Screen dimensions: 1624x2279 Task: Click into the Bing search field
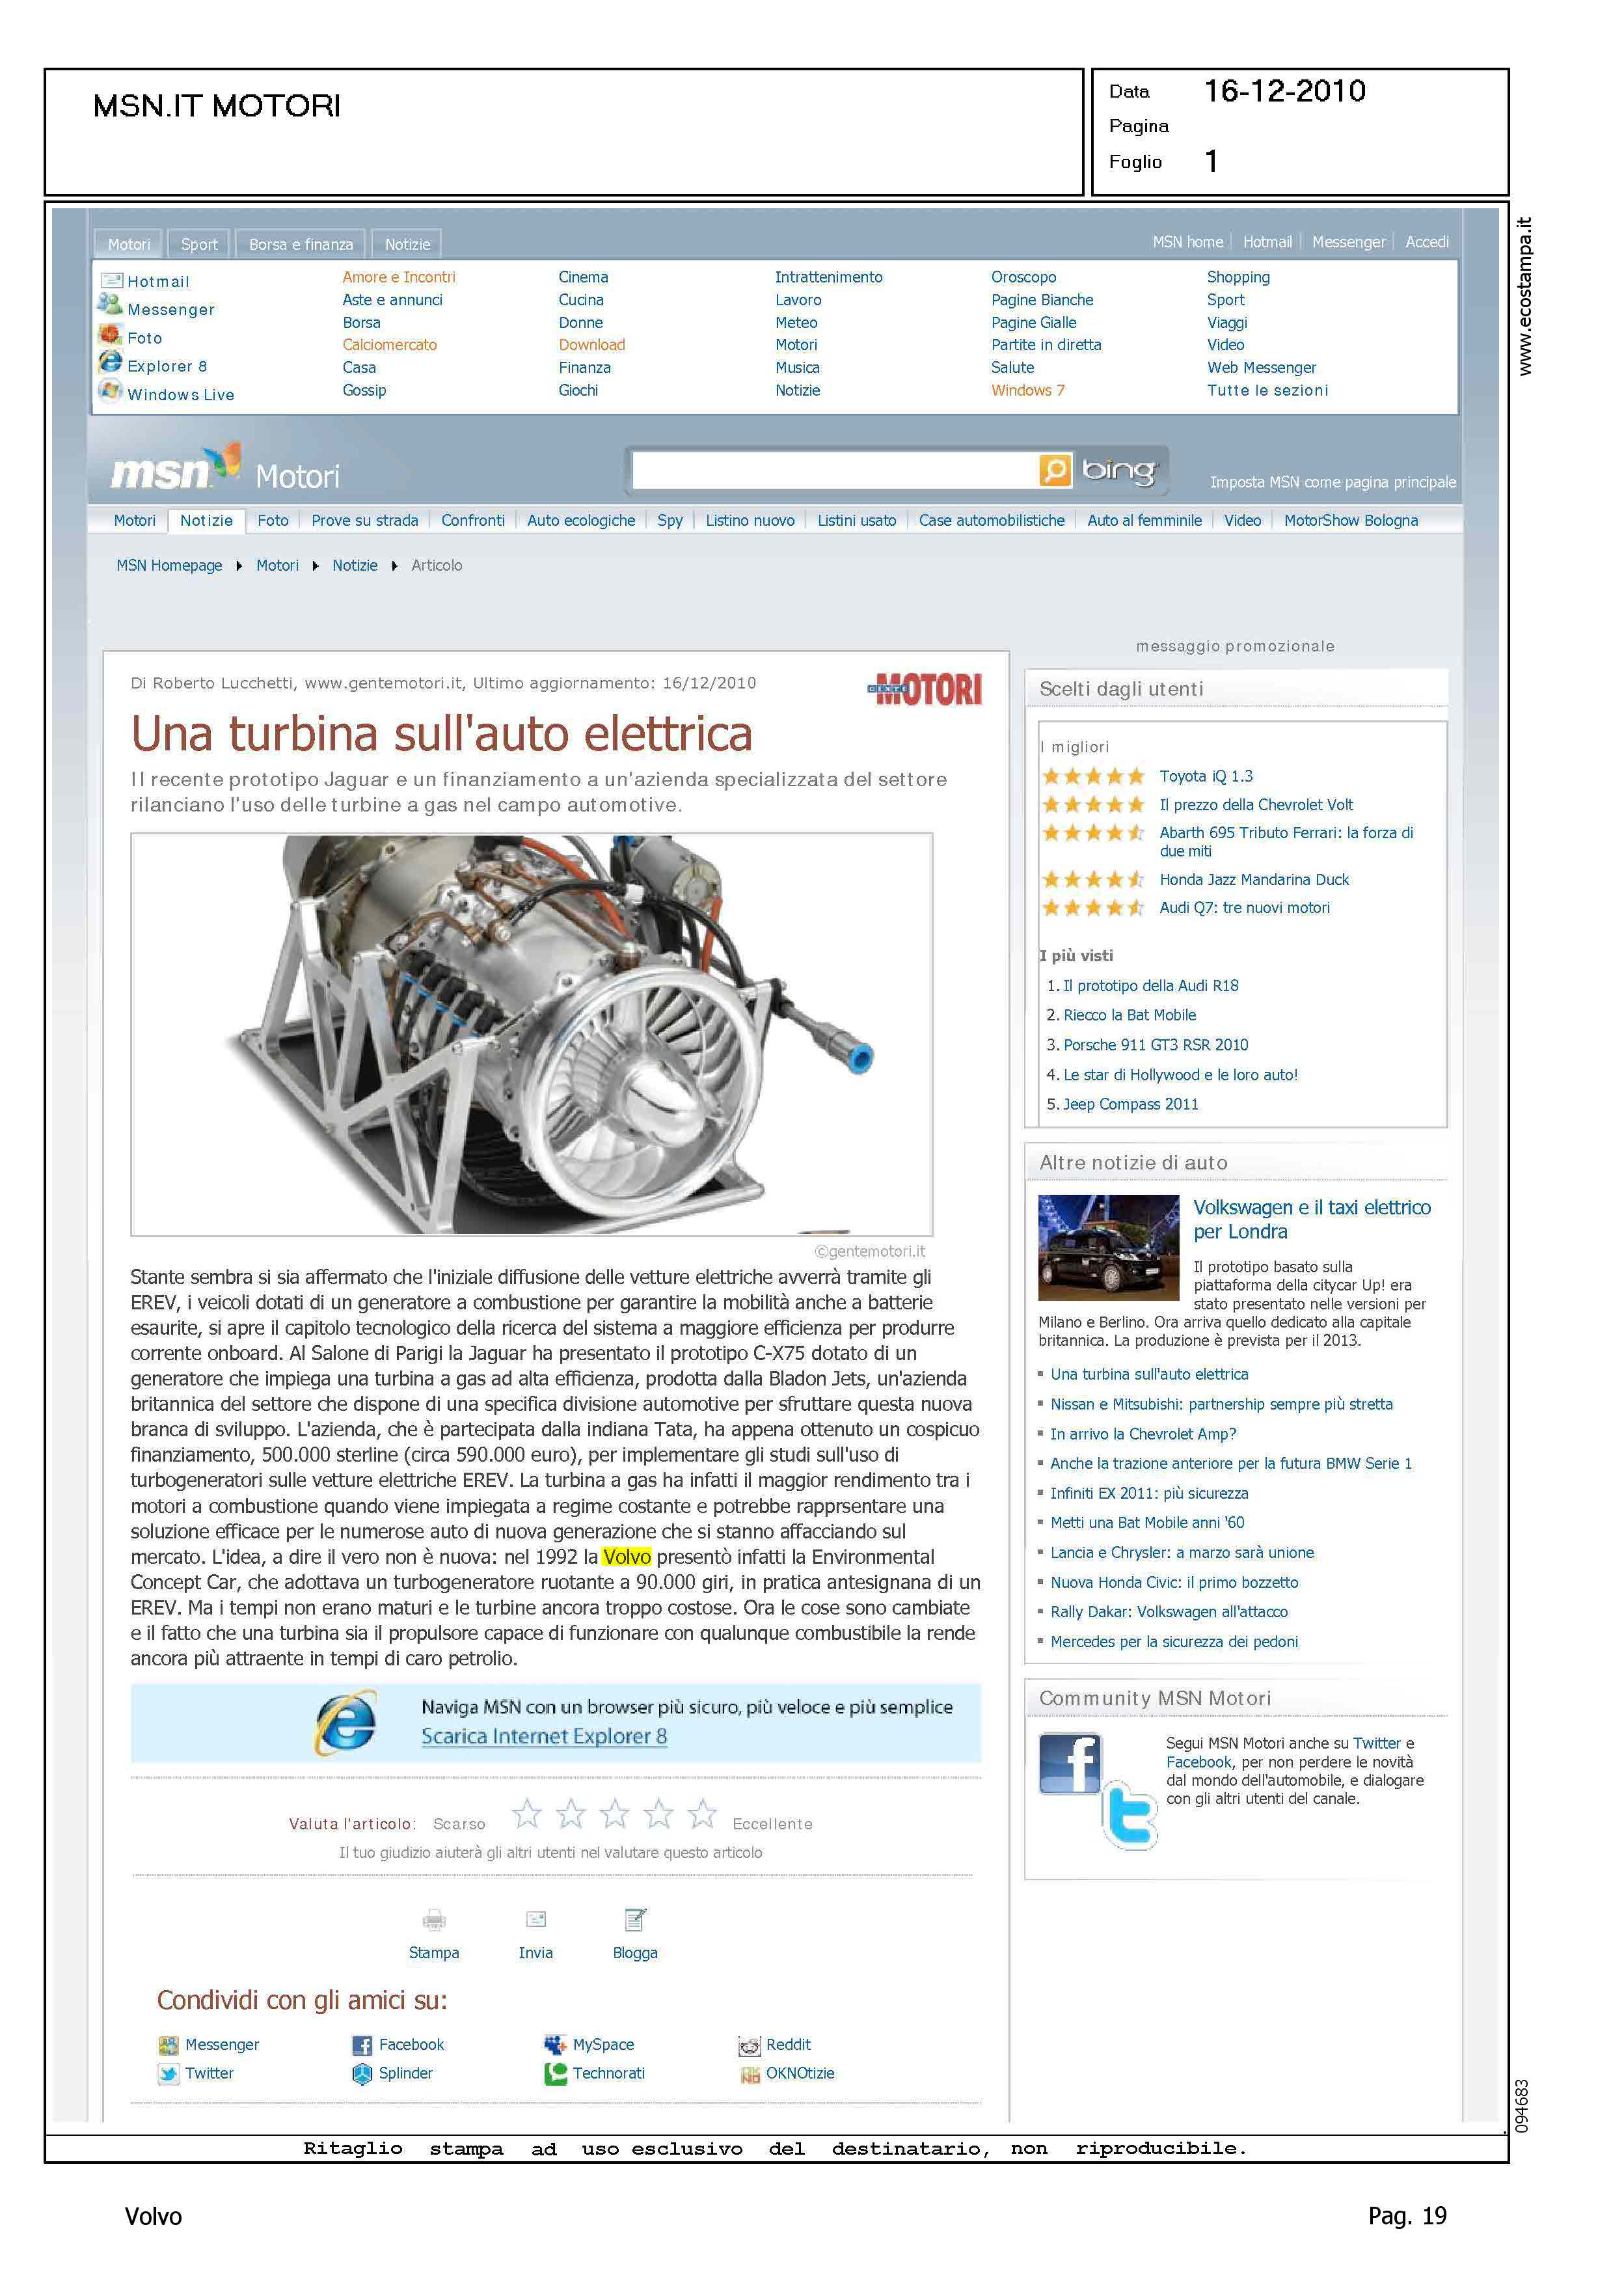(x=835, y=470)
